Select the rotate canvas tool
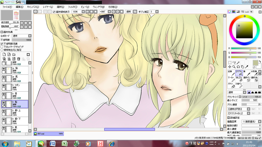The width and height of the screenshot is (262, 147). pos(238,67)
